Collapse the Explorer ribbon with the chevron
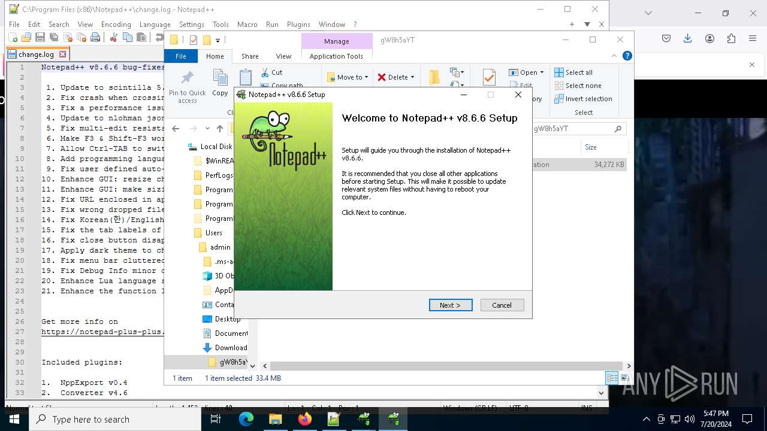767x431 pixels. (x=614, y=56)
